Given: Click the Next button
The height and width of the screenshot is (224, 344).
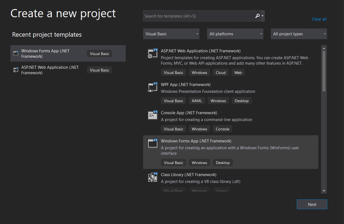Looking at the screenshot, I should (x=312, y=204).
